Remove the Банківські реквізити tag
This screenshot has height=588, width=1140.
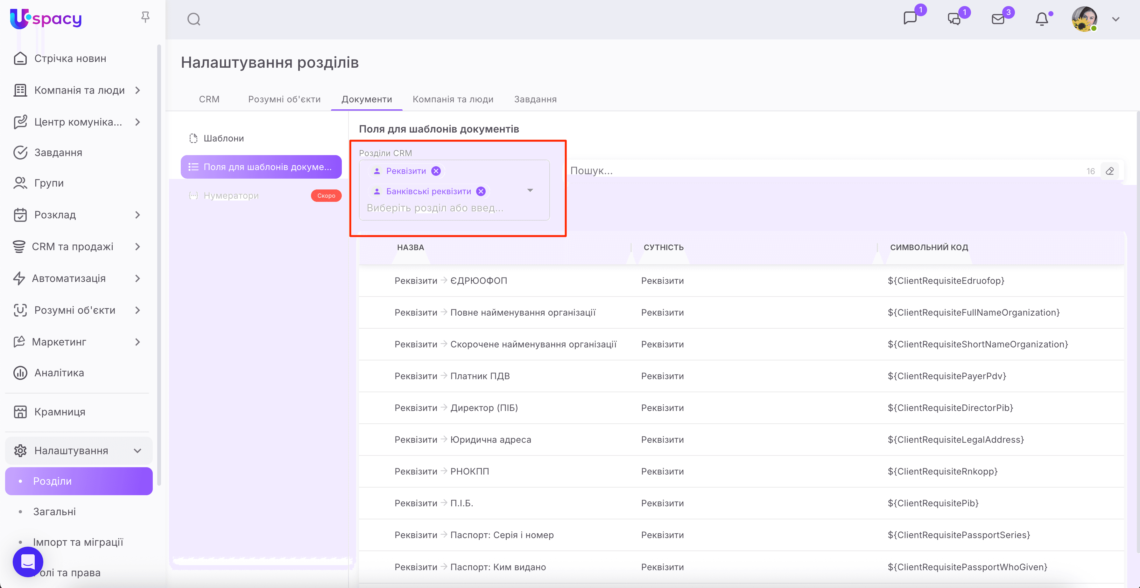click(x=481, y=191)
